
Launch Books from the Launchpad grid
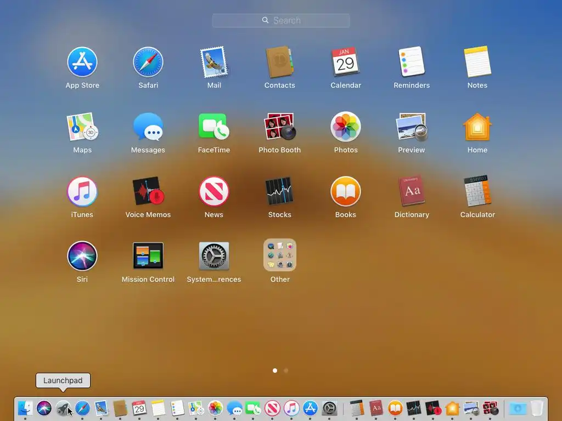(346, 191)
